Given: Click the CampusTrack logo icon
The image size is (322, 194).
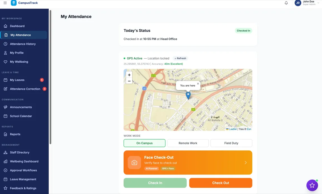Looking at the screenshot, I should [x=14, y=3].
